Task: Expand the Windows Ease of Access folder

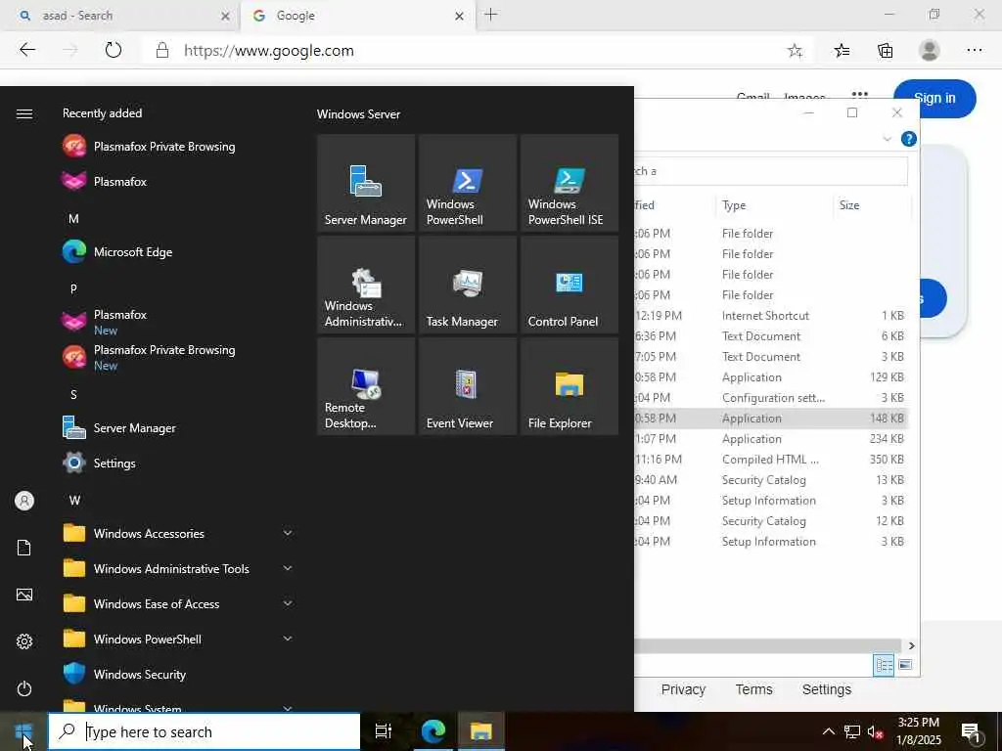Action: (178, 603)
